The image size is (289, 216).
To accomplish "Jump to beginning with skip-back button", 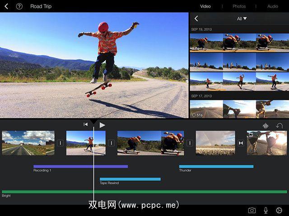I will [85, 125].
